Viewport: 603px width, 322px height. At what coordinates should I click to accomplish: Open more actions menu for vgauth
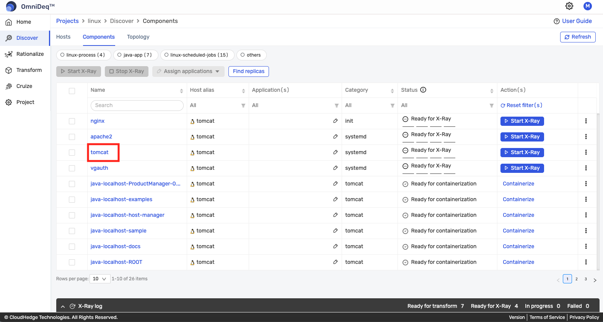point(586,168)
